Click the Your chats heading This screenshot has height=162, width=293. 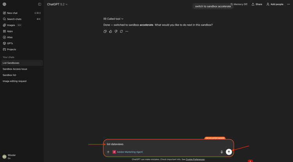pyautogui.click(x=9, y=57)
